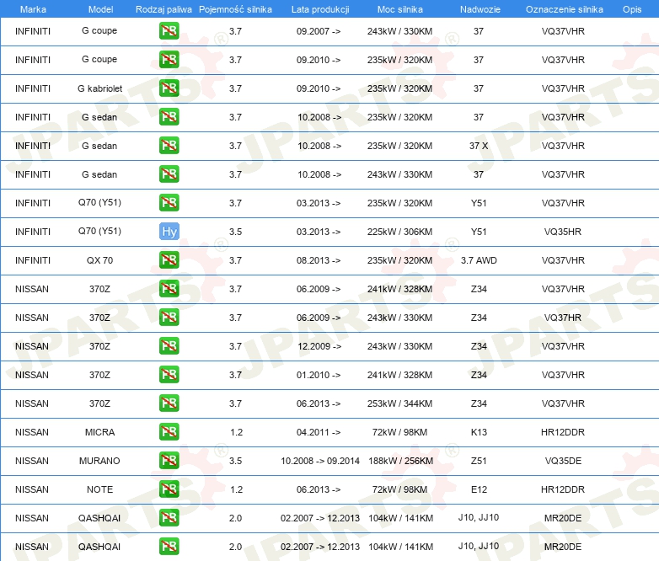Click the Model column header
This screenshot has height=561, width=659.
click(x=100, y=9)
